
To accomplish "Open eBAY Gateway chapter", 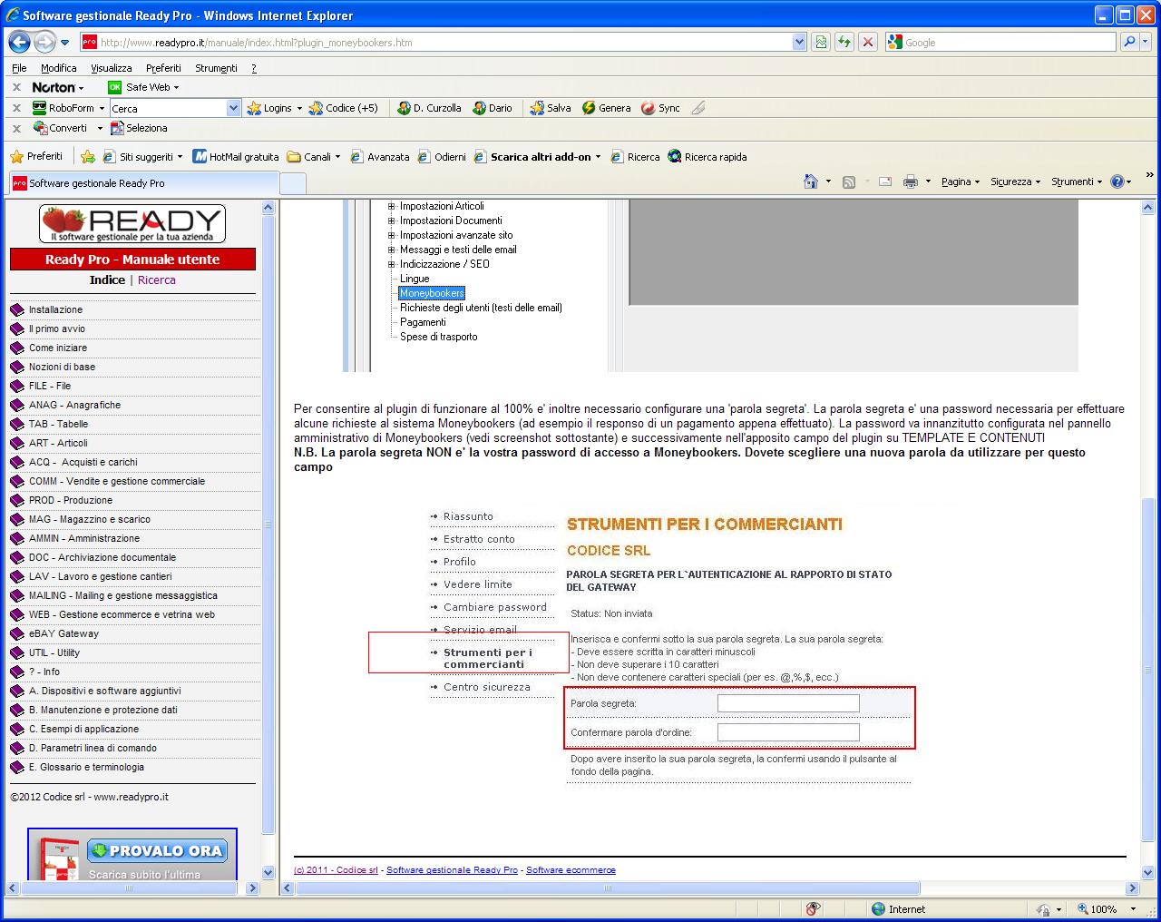I will pyautogui.click(x=63, y=633).
